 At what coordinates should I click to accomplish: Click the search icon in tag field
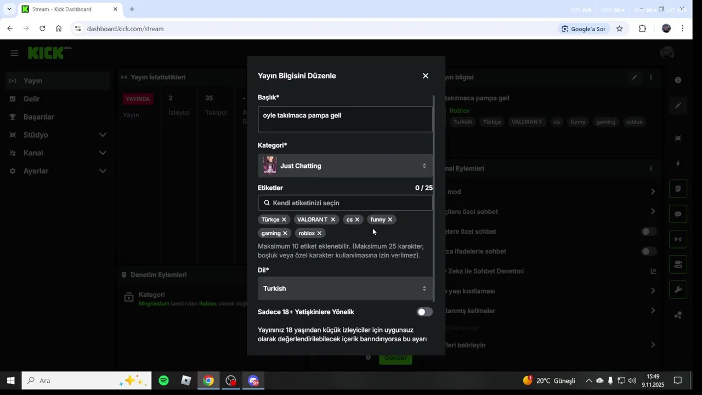(x=267, y=203)
